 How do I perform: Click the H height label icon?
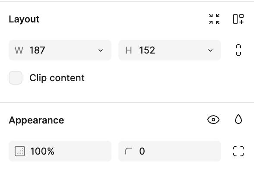[x=129, y=50]
